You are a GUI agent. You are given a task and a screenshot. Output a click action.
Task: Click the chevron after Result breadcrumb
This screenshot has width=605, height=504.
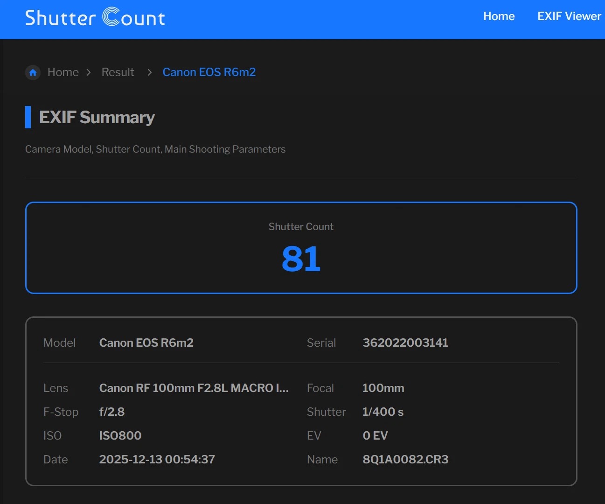point(149,72)
